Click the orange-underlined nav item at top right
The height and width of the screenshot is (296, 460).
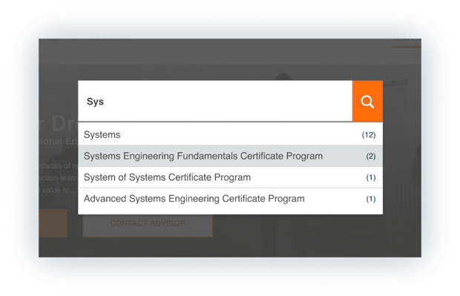pos(407,42)
